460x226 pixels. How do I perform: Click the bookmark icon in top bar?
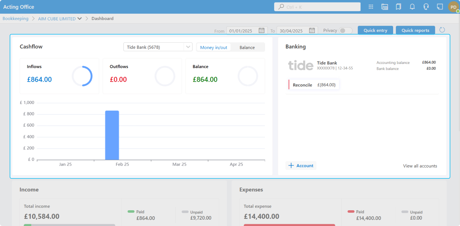[398, 7]
